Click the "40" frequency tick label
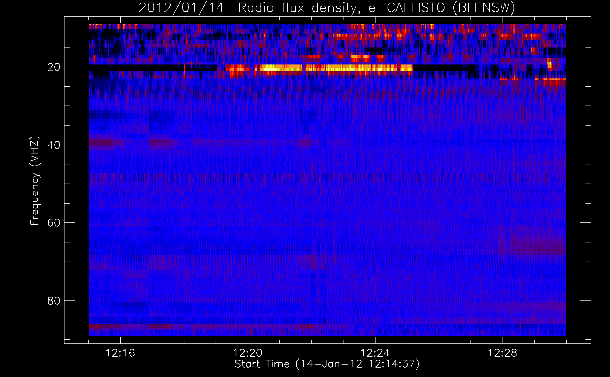This screenshot has width=610, height=377. (54, 145)
